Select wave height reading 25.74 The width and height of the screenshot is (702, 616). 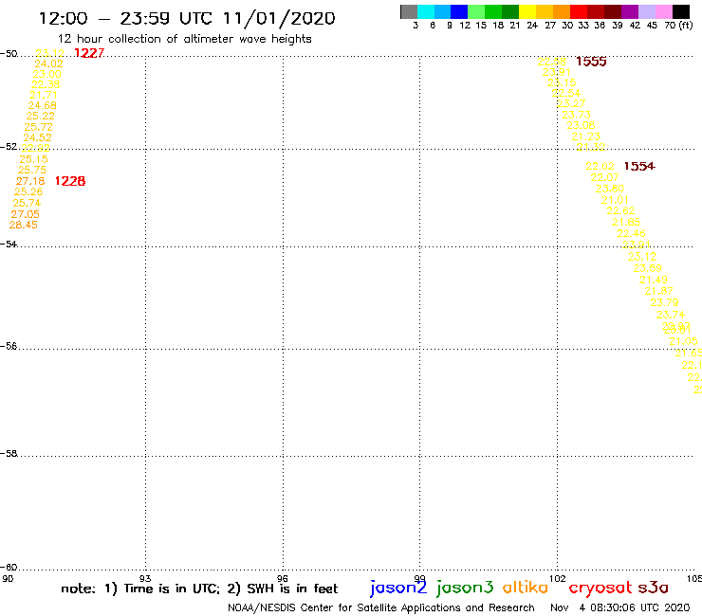tap(27, 203)
